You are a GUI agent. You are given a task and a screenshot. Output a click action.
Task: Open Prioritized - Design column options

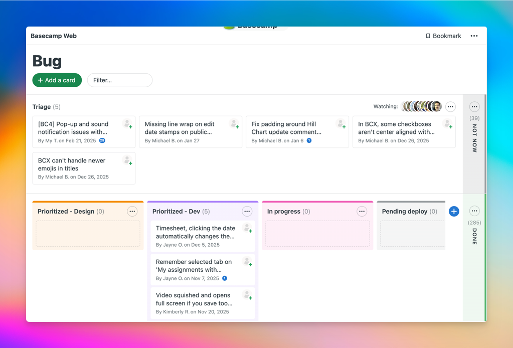pyautogui.click(x=132, y=211)
